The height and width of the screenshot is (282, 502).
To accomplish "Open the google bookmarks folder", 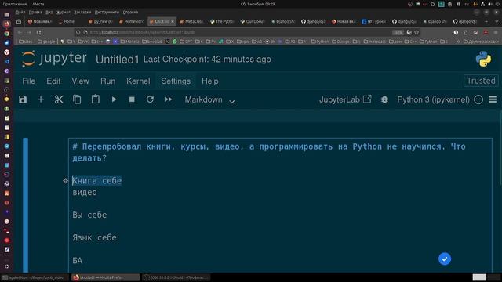I will coord(46,42).
